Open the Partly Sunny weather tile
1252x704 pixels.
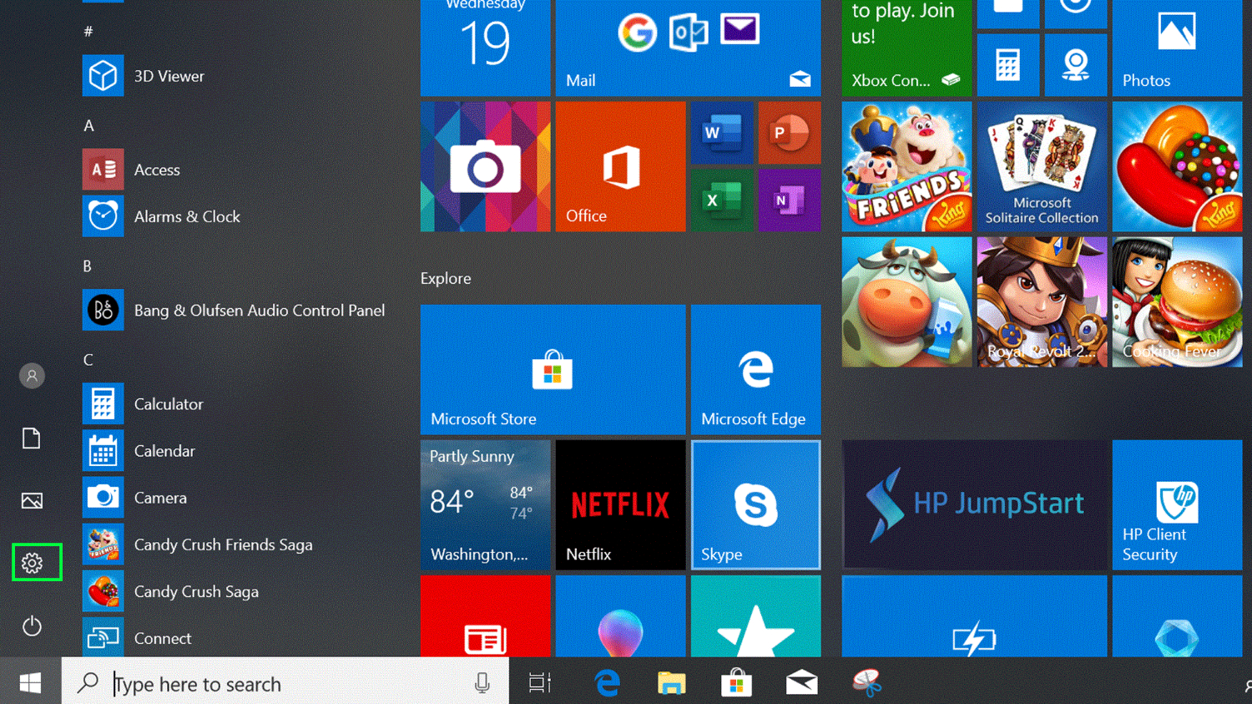[485, 505]
